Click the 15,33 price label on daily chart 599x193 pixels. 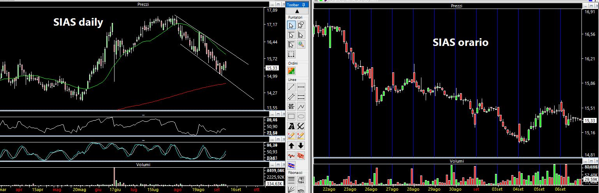(272, 68)
